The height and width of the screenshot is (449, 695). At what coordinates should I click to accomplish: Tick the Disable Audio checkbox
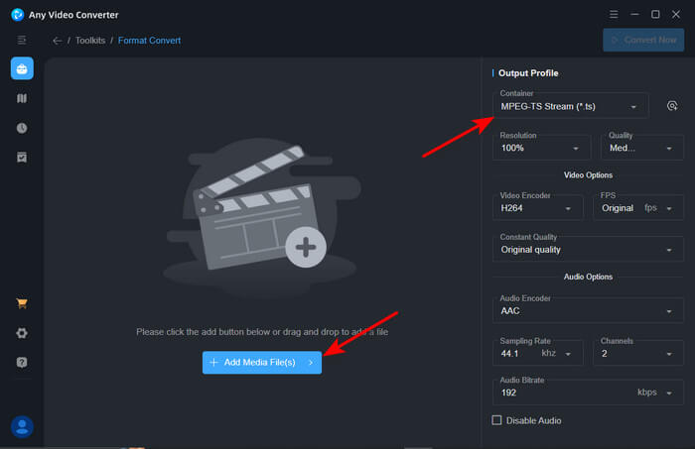point(496,420)
